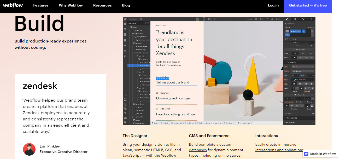340x159 pixels.
Task: Open the Why Webflow menu
Action: [x=71, y=5]
